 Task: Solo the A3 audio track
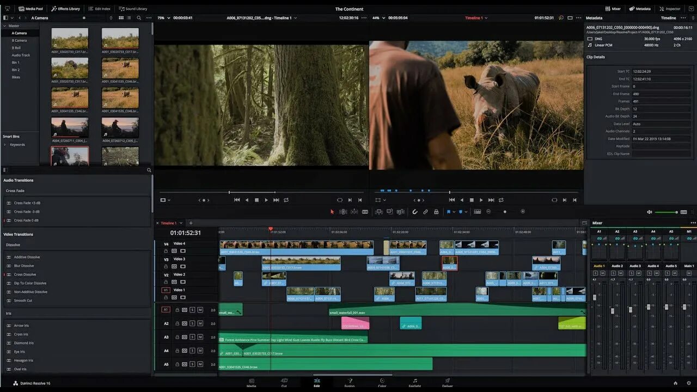tap(192, 337)
